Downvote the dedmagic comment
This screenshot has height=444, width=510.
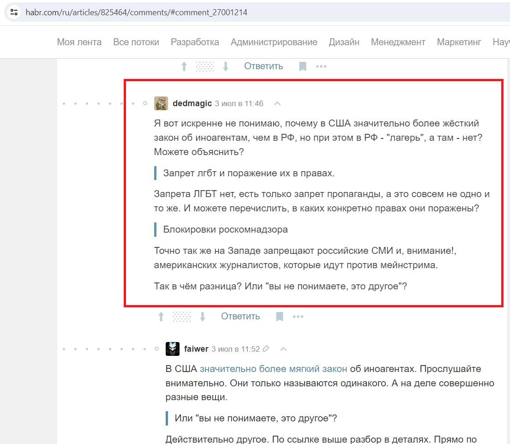(202, 317)
